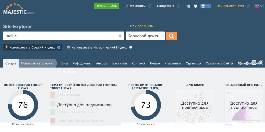Click the orange search magnifier button

pos(171,36)
